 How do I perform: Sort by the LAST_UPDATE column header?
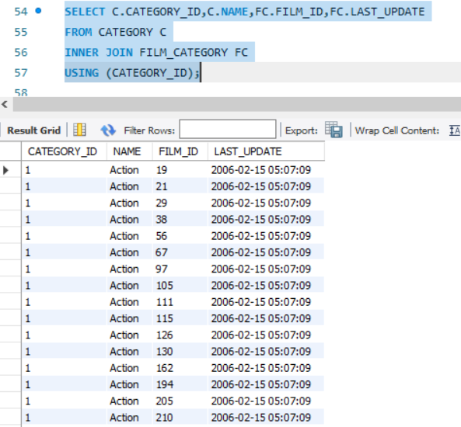pos(248,151)
